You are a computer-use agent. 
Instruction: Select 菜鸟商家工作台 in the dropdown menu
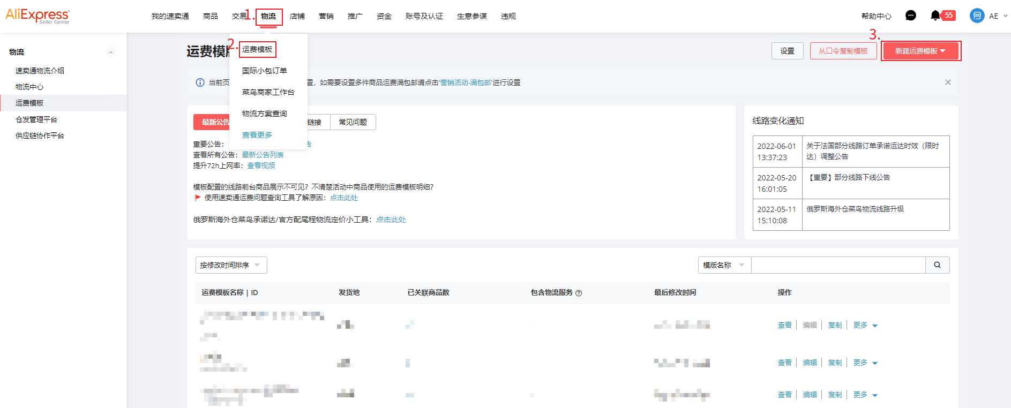pyautogui.click(x=268, y=92)
